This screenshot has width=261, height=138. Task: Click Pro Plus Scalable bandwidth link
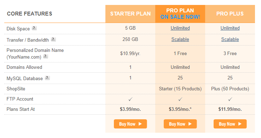point(230,40)
